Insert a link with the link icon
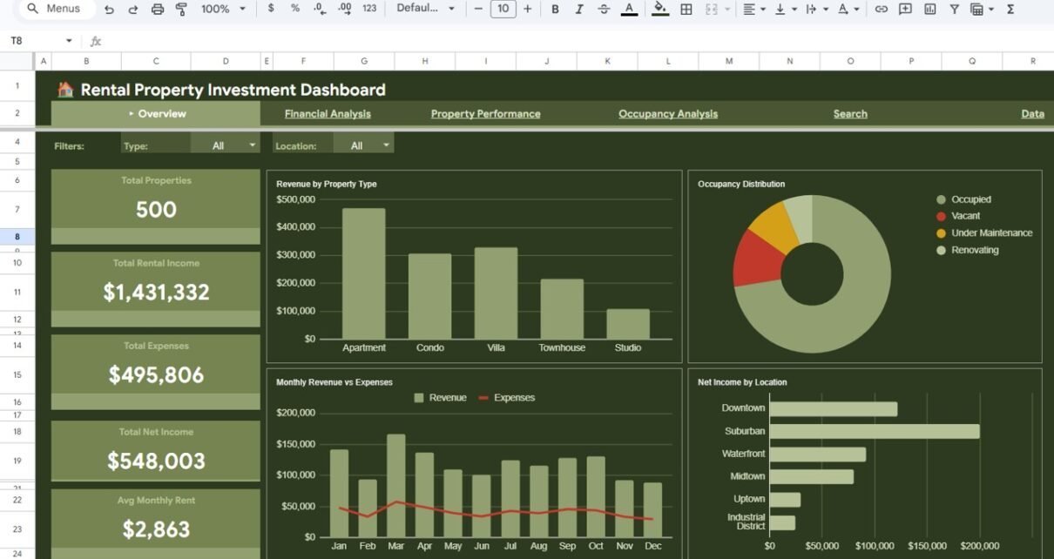Image resolution: width=1054 pixels, height=559 pixels. [881, 9]
